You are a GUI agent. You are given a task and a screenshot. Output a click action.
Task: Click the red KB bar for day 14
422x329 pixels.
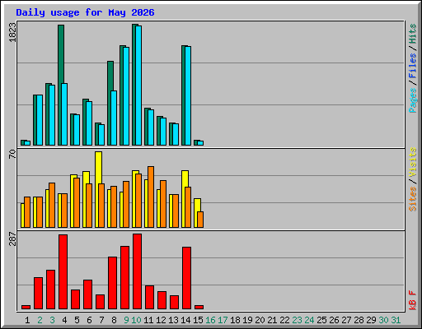(x=186, y=278)
